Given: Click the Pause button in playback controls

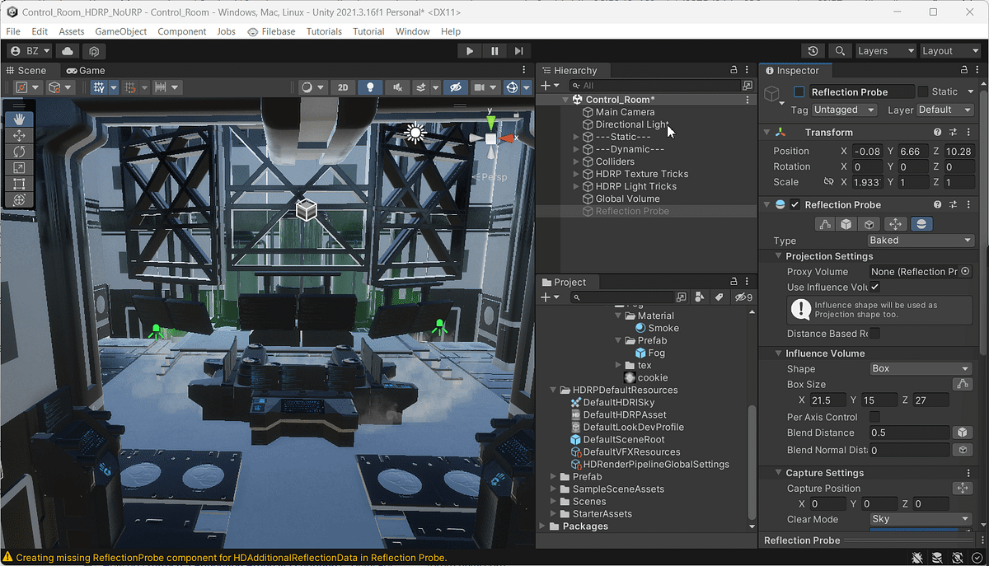Looking at the screenshot, I should pyautogui.click(x=494, y=50).
